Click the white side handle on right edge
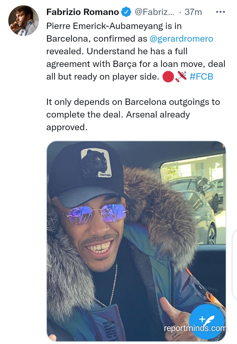237x344 pixels. point(235,264)
